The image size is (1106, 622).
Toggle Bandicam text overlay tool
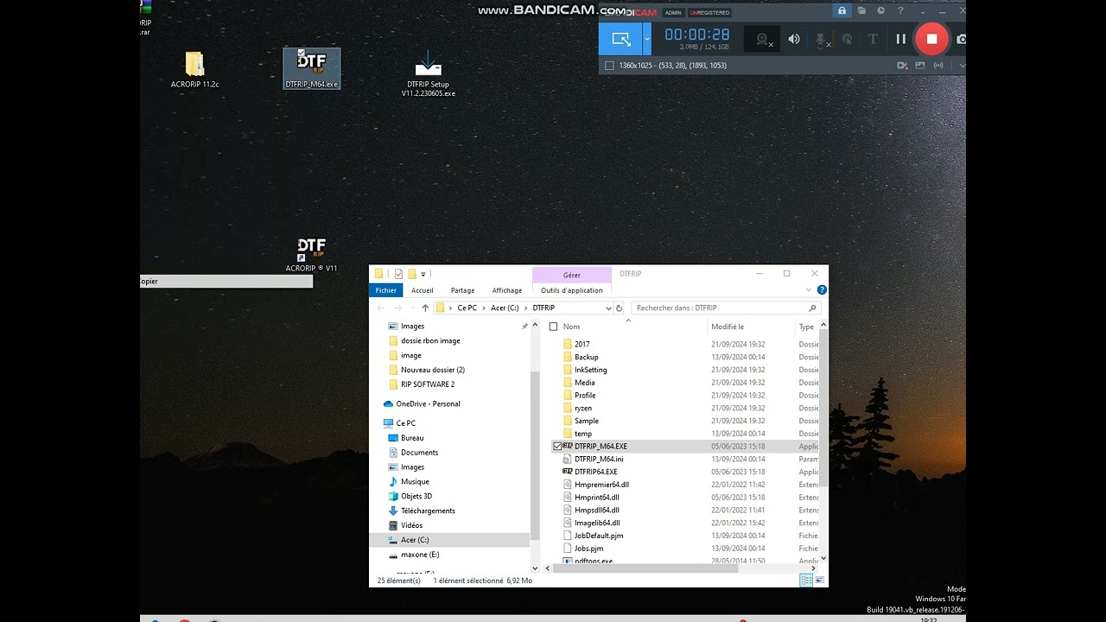pyautogui.click(x=873, y=39)
